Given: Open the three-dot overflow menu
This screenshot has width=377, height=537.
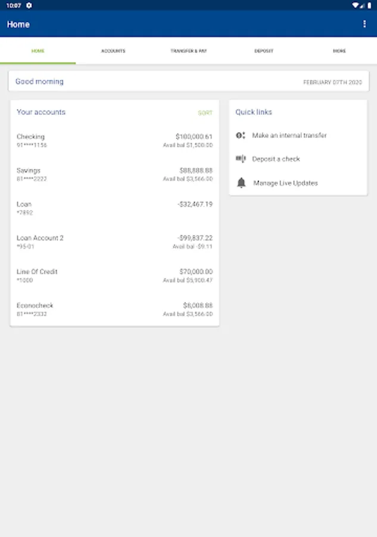Looking at the screenshot, I should [x=364, y=24].
